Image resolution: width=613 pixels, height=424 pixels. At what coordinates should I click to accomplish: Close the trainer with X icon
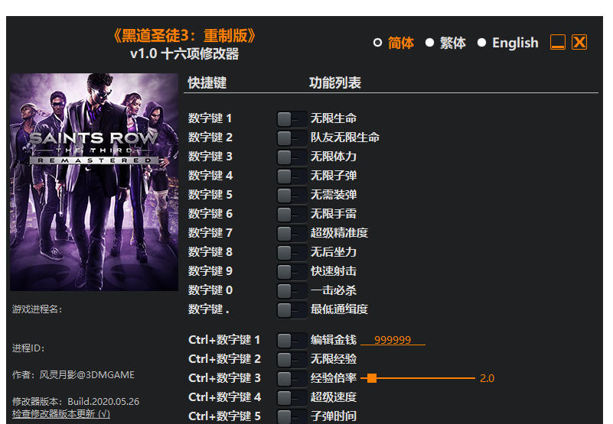click(x=579, y=42)
